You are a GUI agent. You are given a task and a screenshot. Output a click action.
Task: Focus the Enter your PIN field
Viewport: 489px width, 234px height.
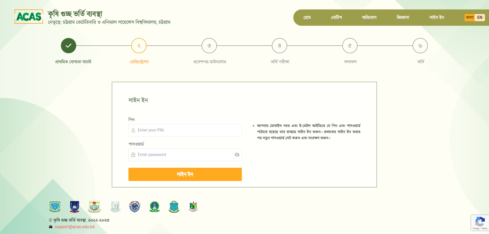pyautogui.click(x=189, y=130)
